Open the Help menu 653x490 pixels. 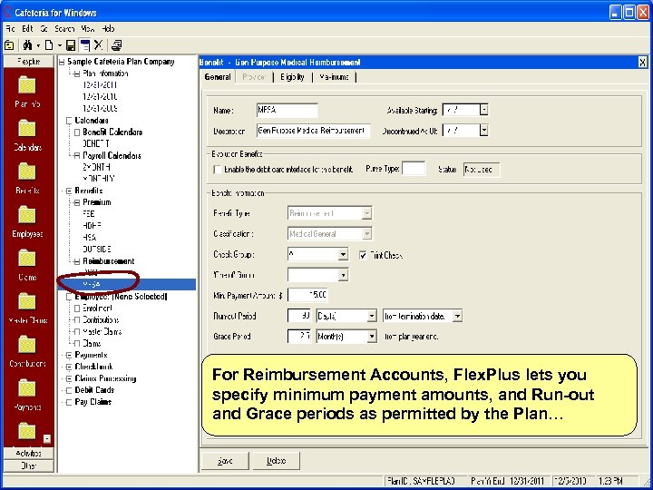(x=108, y=29)
